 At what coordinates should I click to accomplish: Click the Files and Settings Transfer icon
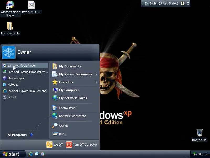point(4,72)
